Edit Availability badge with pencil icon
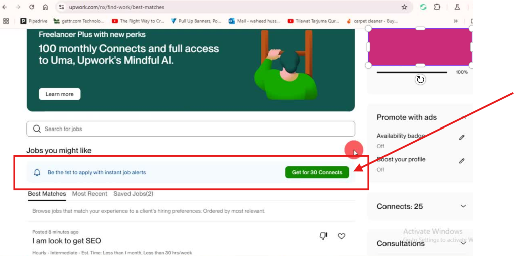Screen dimensions: 514x256 pyautogui.click(x=462, y=138)
